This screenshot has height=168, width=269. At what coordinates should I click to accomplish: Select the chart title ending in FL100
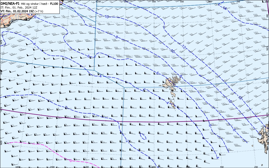[x=29, y=3]
